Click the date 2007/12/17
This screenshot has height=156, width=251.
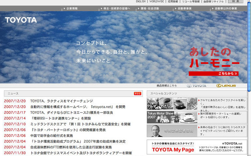pos(15,113)
